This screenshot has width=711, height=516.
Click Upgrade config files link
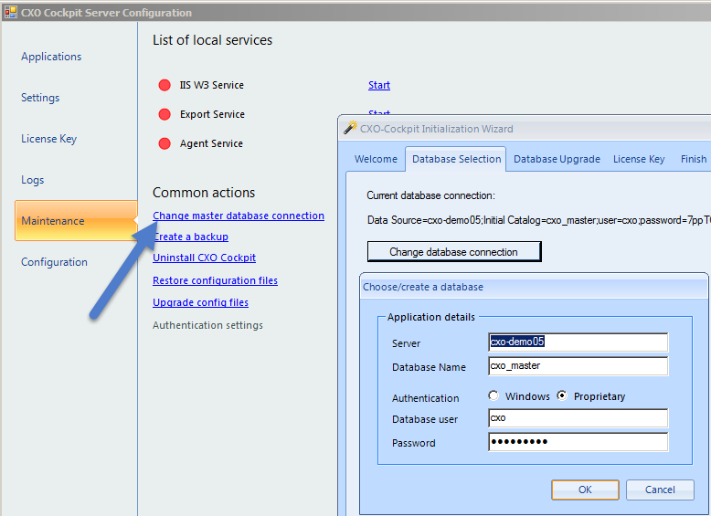tap(200, 302)
